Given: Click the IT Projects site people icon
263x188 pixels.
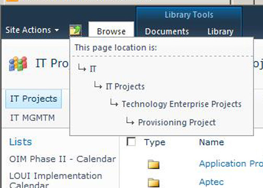Looking at the screenshot, I should click(18, 64).
